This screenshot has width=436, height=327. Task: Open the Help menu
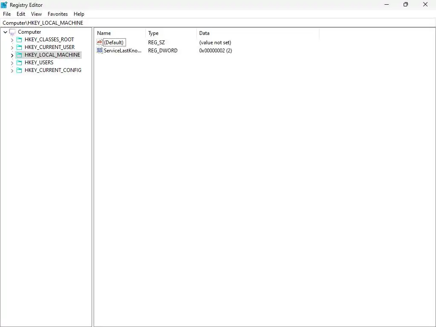click(x=79, y=14)
